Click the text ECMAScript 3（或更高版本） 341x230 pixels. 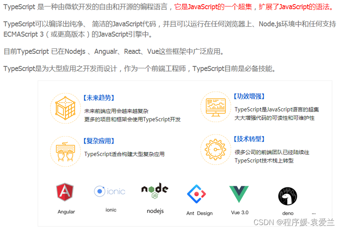[x=47, y=34]
